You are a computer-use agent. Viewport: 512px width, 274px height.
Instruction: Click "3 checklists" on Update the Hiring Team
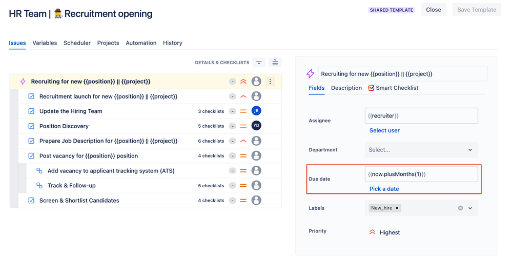(x=211, y=111)
